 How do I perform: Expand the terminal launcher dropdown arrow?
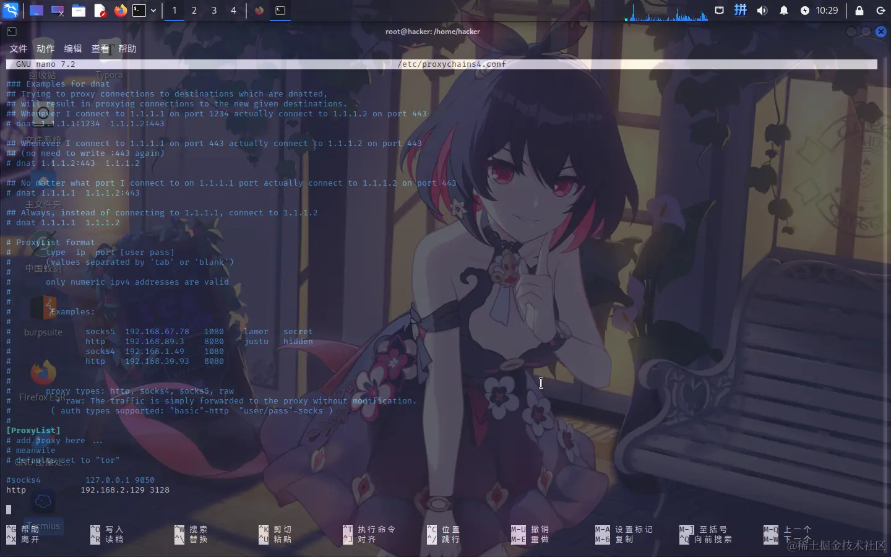point(153,11)
